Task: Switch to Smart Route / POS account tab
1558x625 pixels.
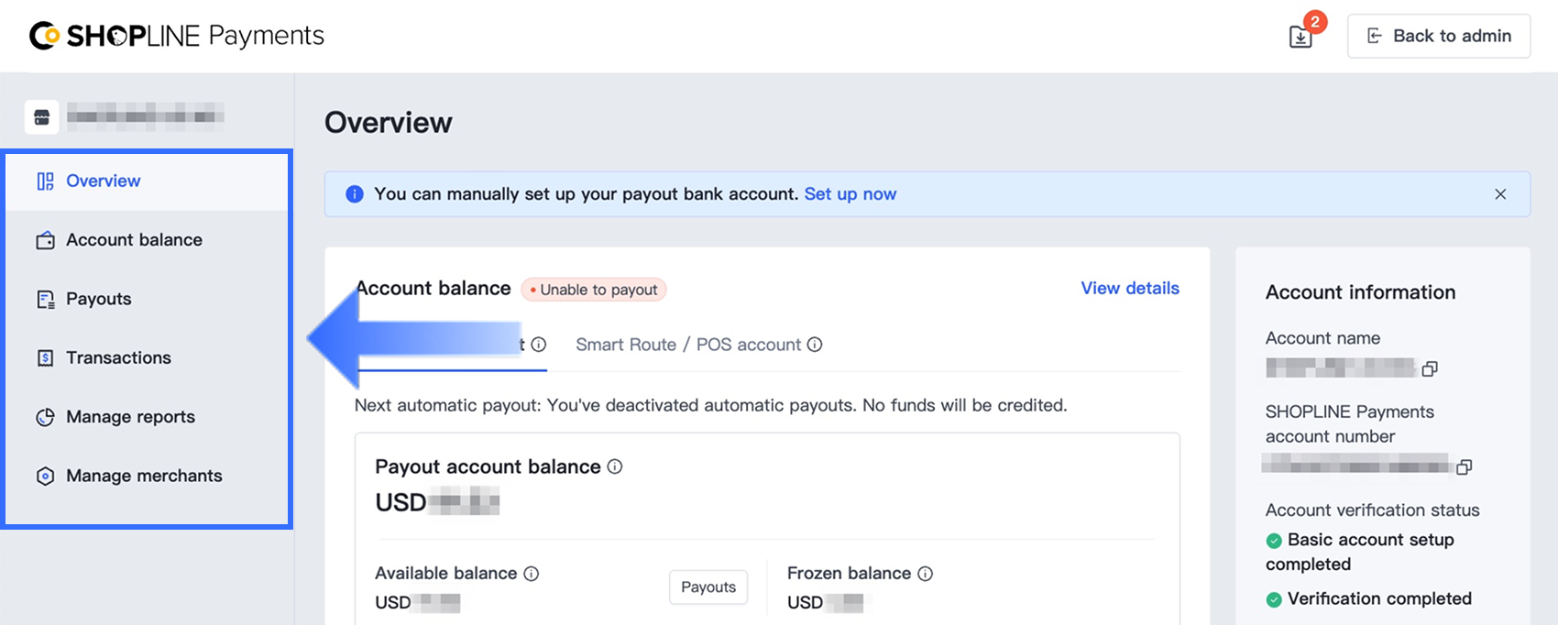Action: tap(688, 345)
